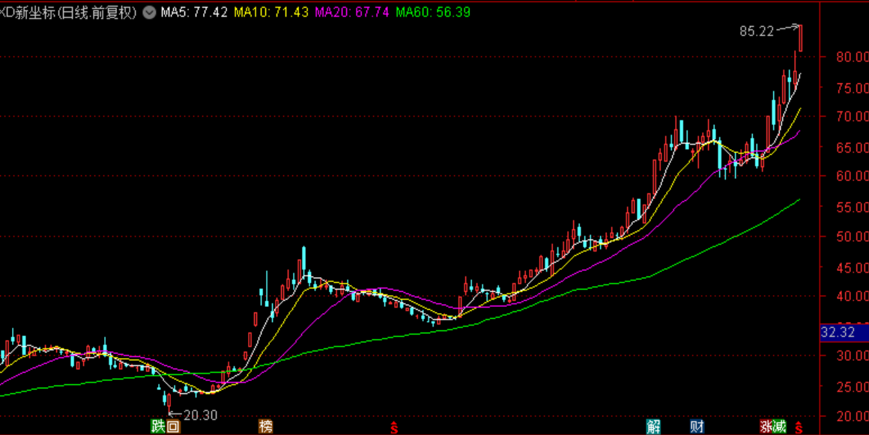Select the yellow MA10: 71.43 label
This screenshot has height=435, width=869.
click(271, 13)
